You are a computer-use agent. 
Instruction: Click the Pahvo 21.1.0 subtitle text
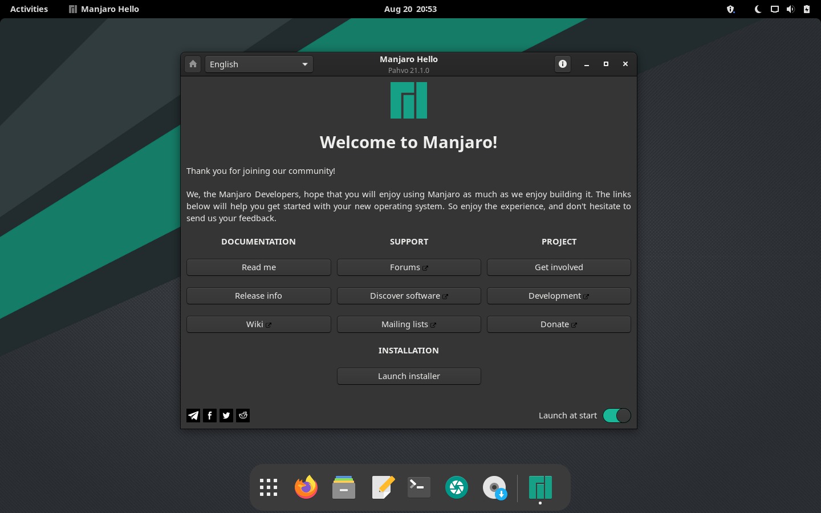[409, 71]
